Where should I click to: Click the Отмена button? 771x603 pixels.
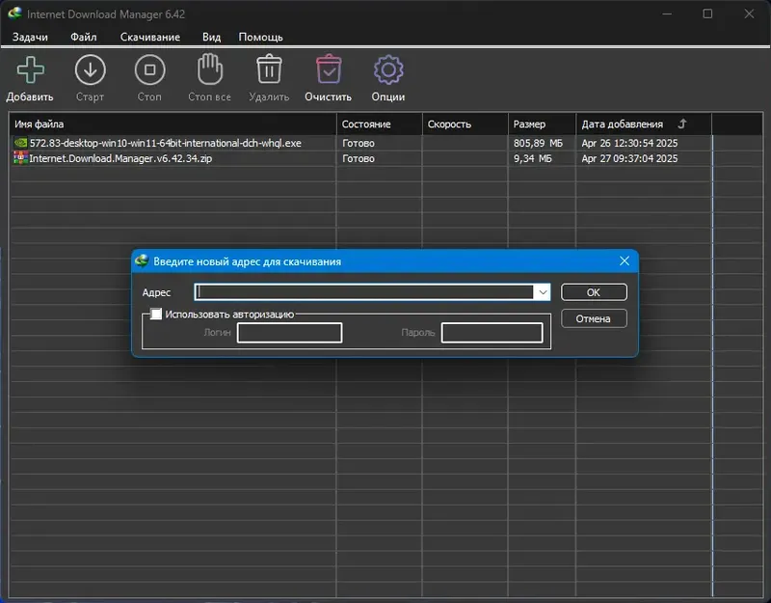pyautogui.click(x=594, y=319)
